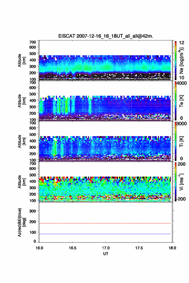This screenshot has width=189, height=283.
Task: Click the electron temperature Te panel
Action: (106, 101)
